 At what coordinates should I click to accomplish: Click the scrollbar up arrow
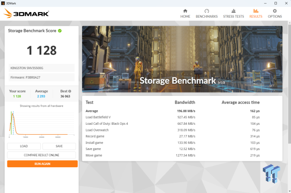point(290,23)
